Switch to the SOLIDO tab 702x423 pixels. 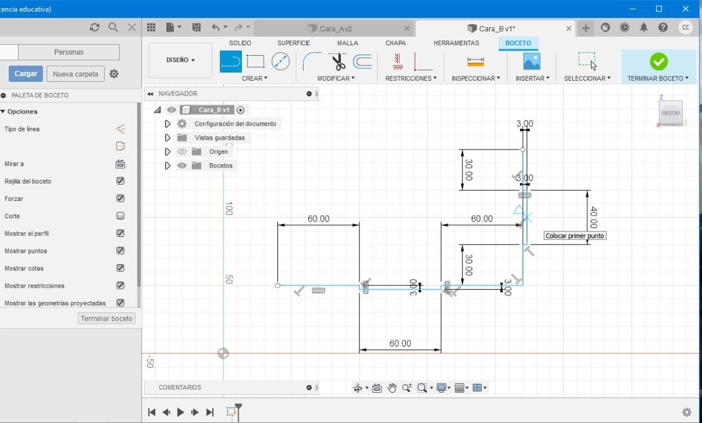[x=240, y=43]
